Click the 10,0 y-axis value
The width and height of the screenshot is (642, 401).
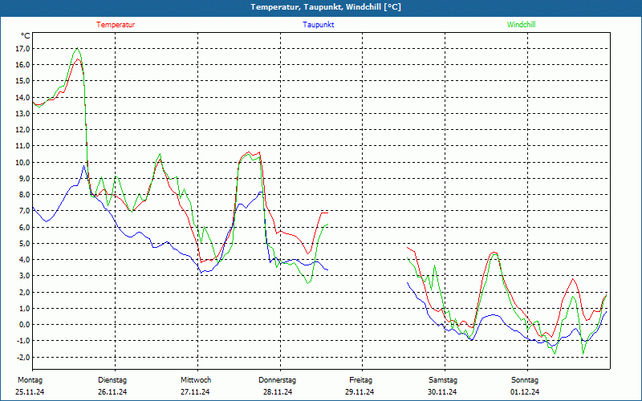tap(22, 162)
